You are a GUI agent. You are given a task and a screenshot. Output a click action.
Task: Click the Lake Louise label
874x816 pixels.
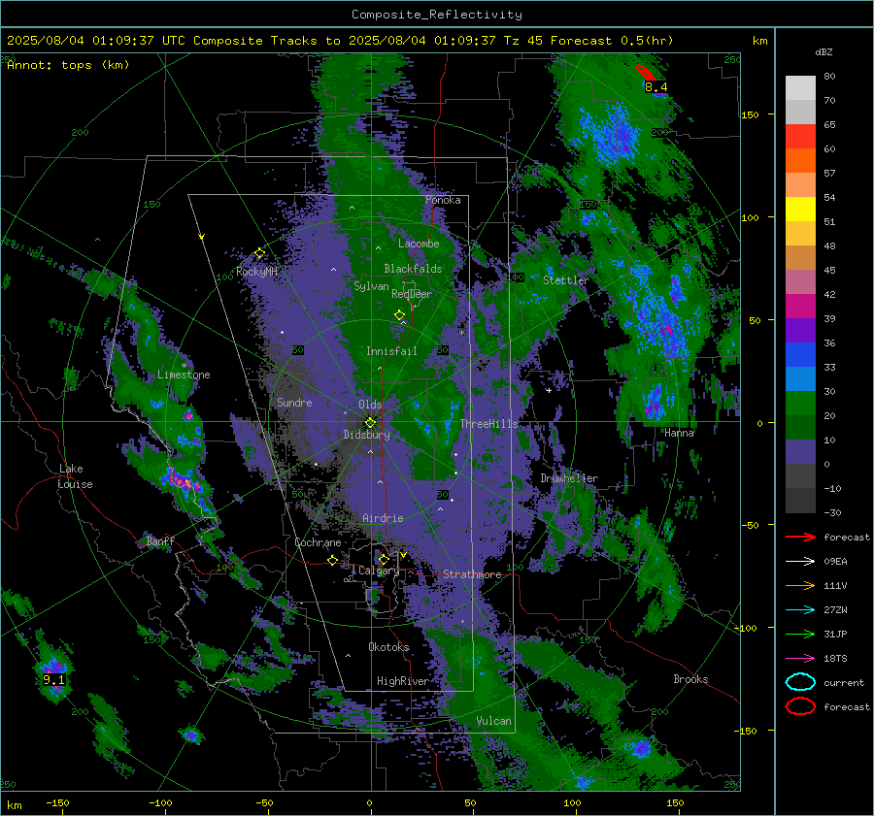[x=75, y=476]
